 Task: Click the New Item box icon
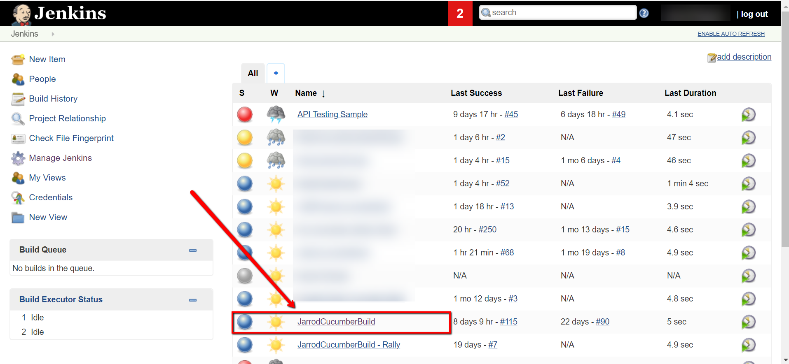coord(18,60)
